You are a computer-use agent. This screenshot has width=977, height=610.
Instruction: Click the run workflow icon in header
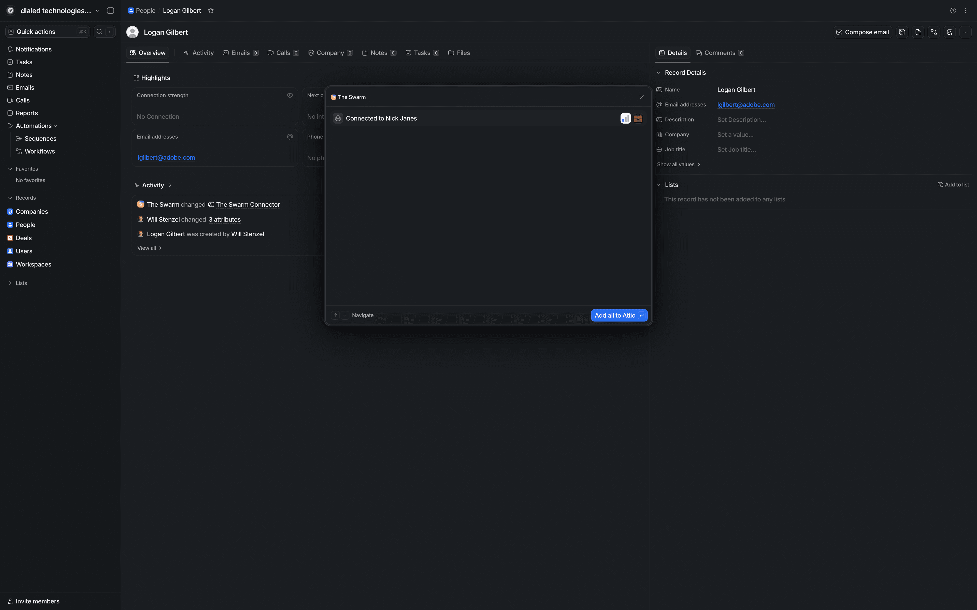934,32
